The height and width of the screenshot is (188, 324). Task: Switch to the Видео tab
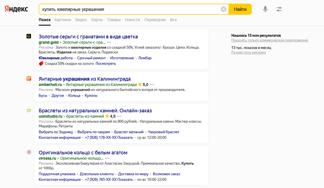(x=81, y=20)
